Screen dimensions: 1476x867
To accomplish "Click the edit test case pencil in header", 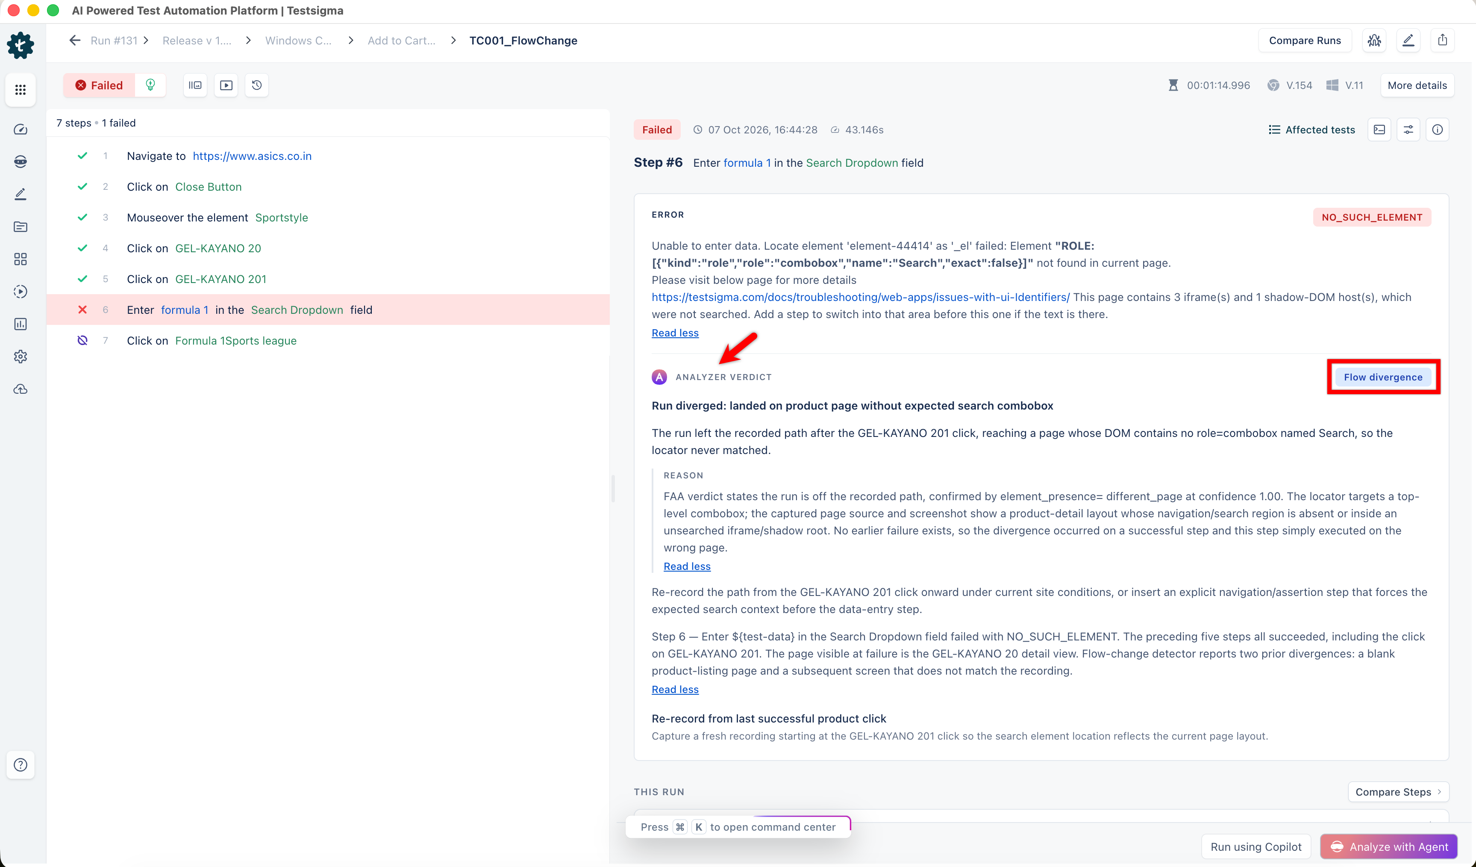I will coord(1408,41).
